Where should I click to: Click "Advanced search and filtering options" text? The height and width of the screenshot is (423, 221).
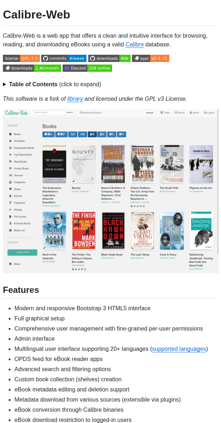click(x=63, y=369)
